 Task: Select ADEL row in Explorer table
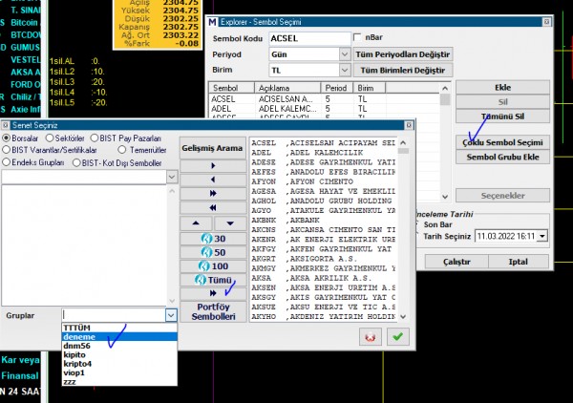(x=324, y=109)
